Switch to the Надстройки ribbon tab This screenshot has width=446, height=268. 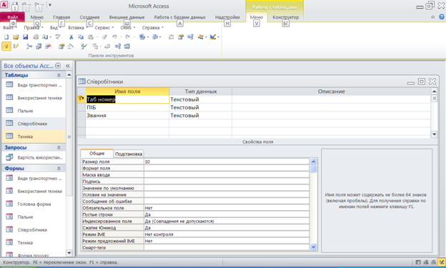click(x=227, y=17)
